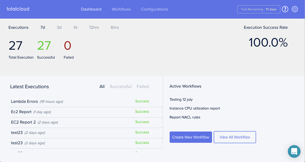Click the green 27 Successful count

click(x=44, y=45)
